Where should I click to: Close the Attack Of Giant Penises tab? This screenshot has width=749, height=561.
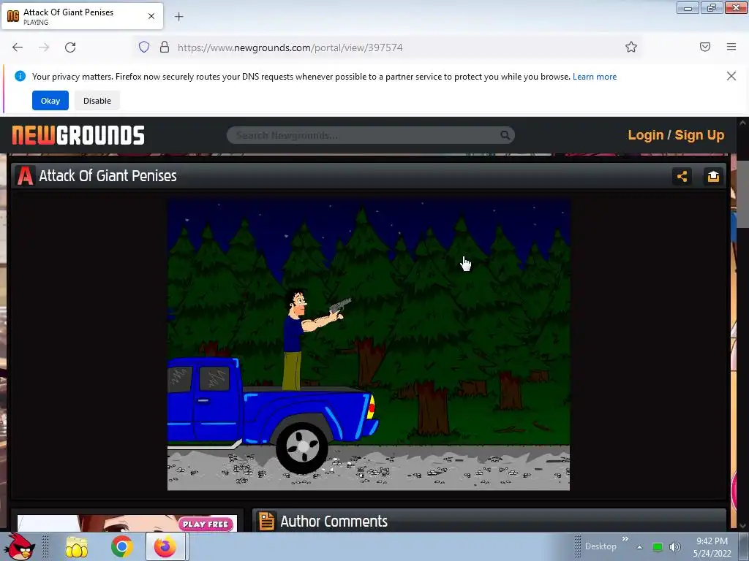151,16
